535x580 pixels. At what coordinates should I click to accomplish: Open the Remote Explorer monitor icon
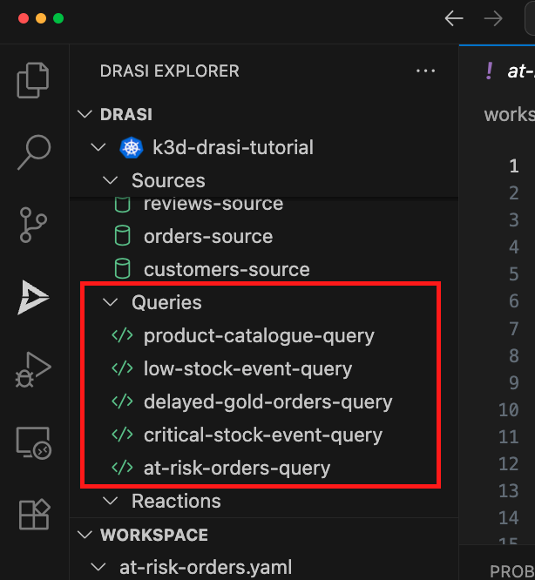click(x=33, y=442)
